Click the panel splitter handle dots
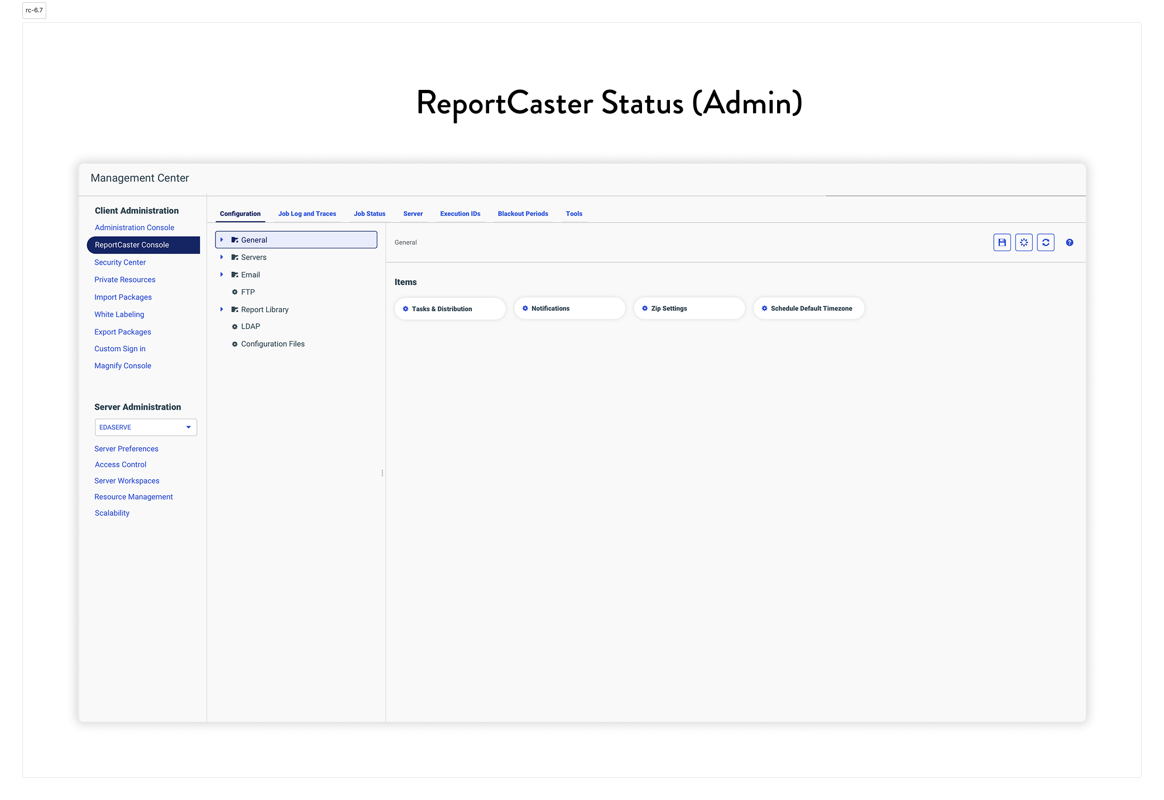1164x800 pixels. click(382, 473)
